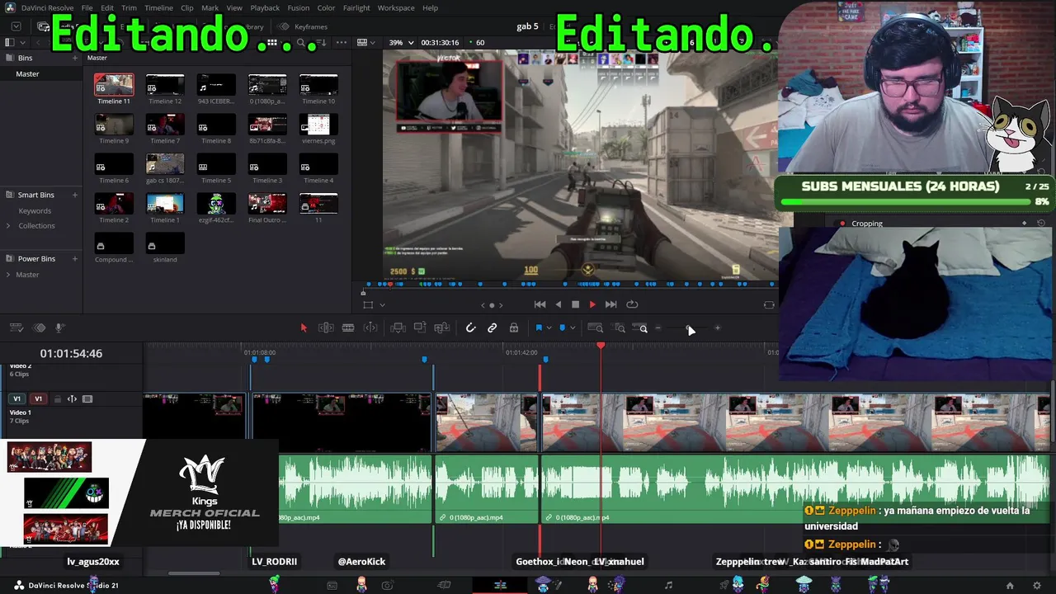
Task: Click the viewer Transform overlay icon
Action: click(368, 304)
